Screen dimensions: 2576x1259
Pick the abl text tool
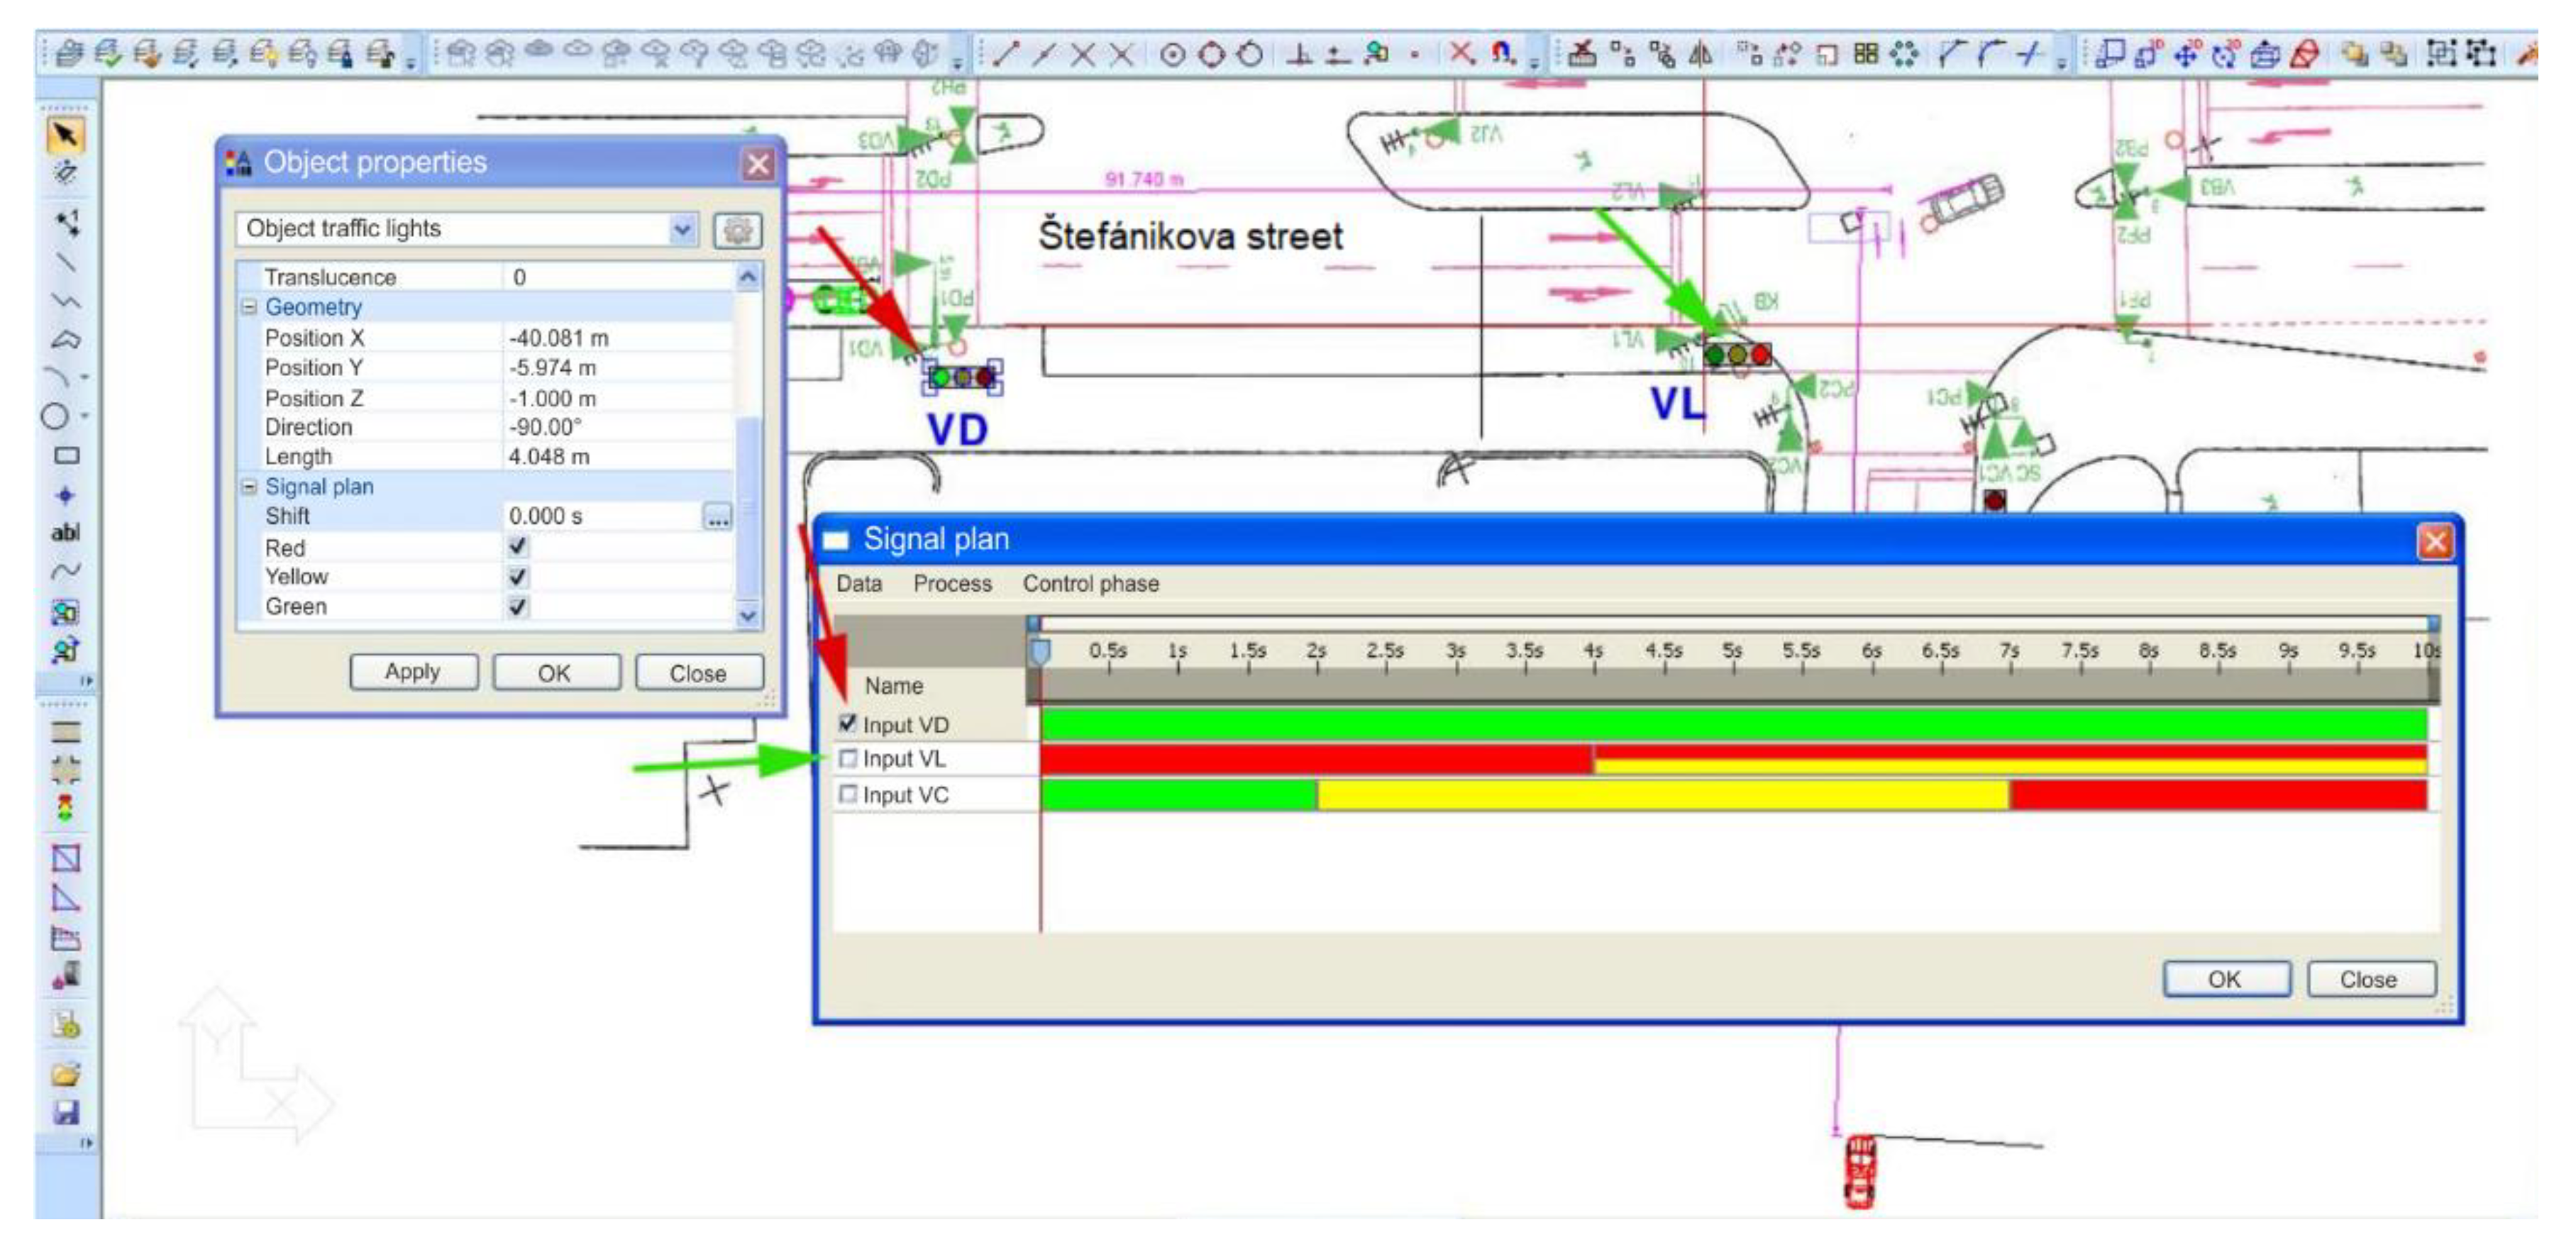coord(65,533)
